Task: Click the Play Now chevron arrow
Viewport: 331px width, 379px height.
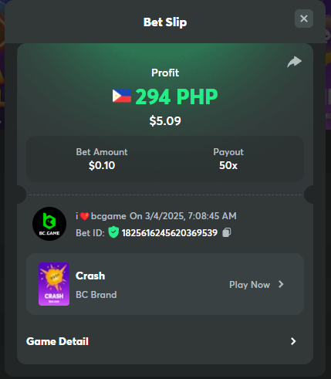Action: point(281,284)
